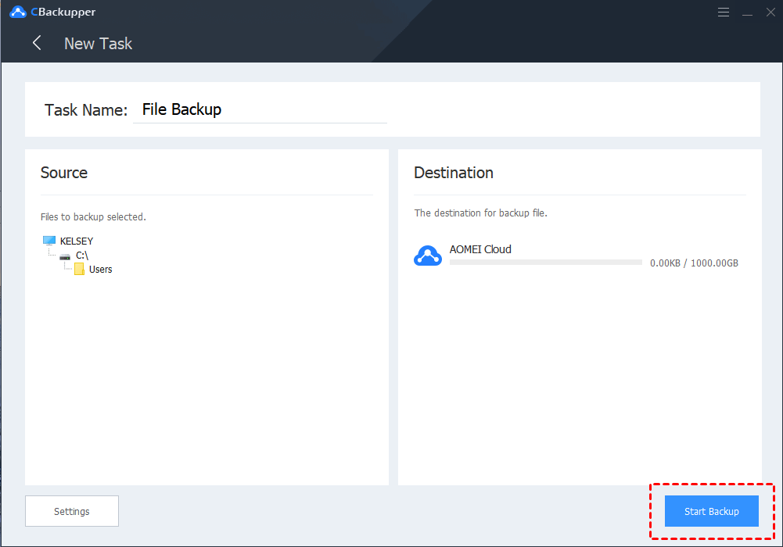This screenshot has width=783, height=547.
Task: Click the Start Backup button
Action: [x=712, y=511]
